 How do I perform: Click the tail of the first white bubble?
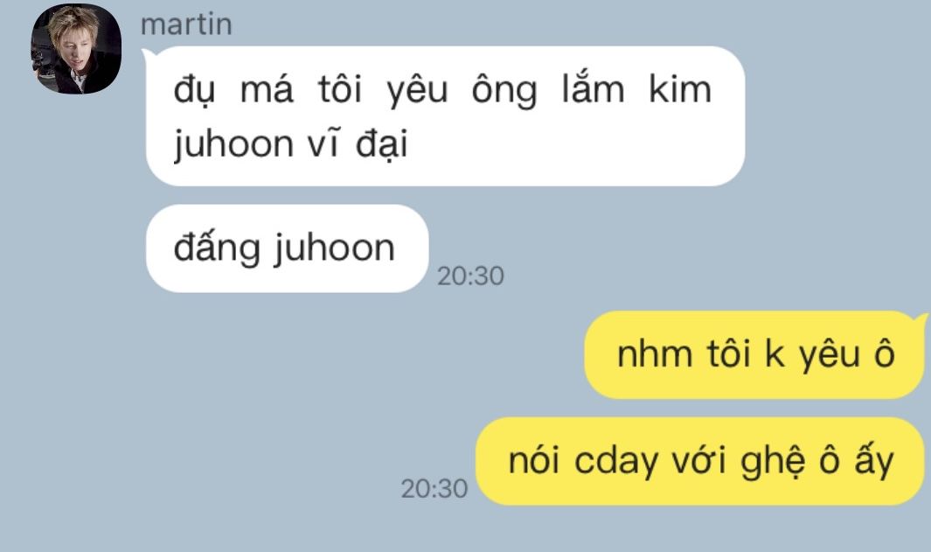pos(147,54)
